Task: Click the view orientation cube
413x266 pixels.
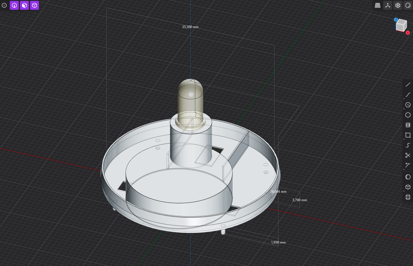Action: [x=401, y=26]
